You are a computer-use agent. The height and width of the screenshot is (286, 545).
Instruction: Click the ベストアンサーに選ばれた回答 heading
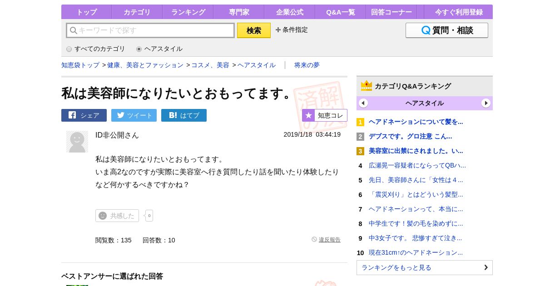point(112,276)
